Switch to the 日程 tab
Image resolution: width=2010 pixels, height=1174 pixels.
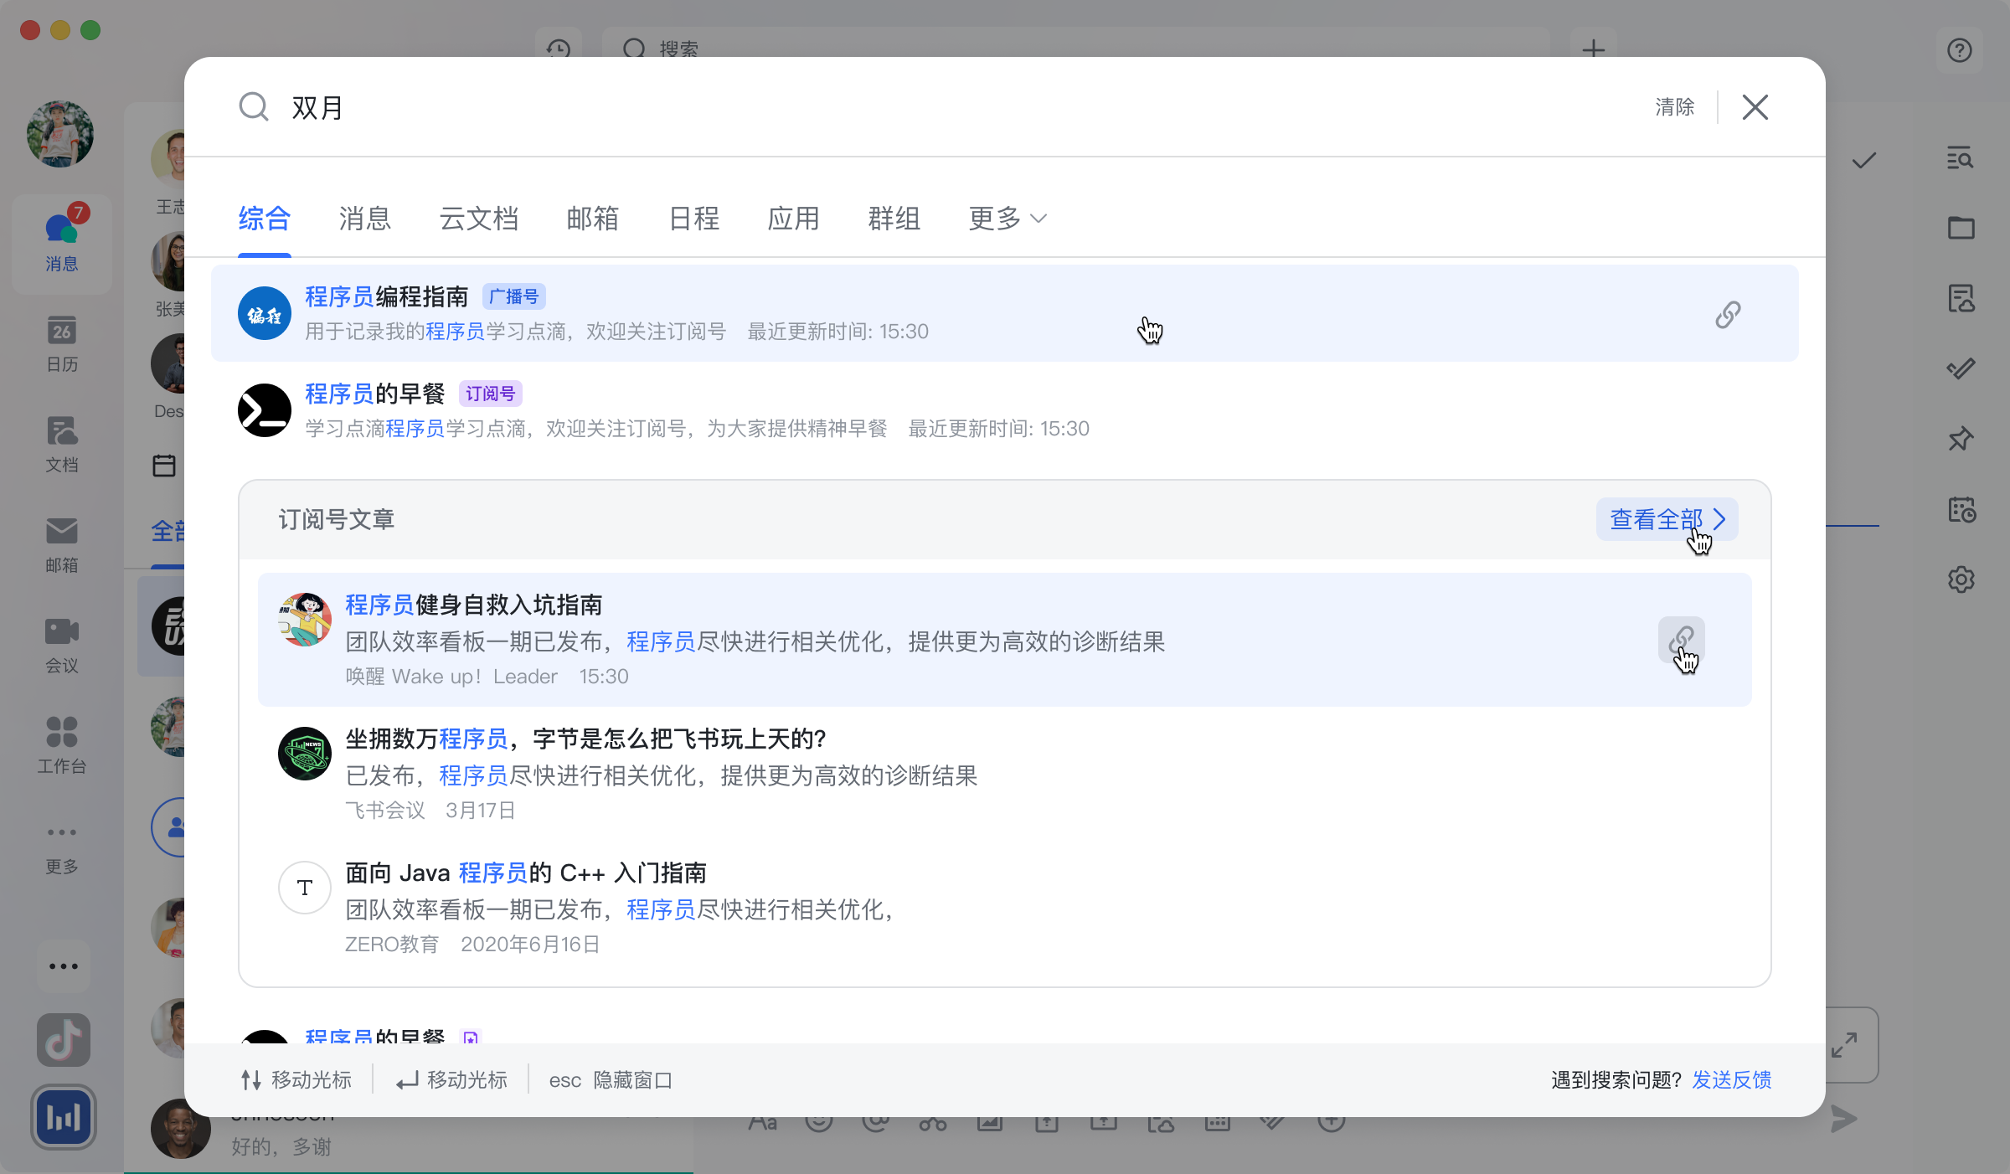point(693,219)
